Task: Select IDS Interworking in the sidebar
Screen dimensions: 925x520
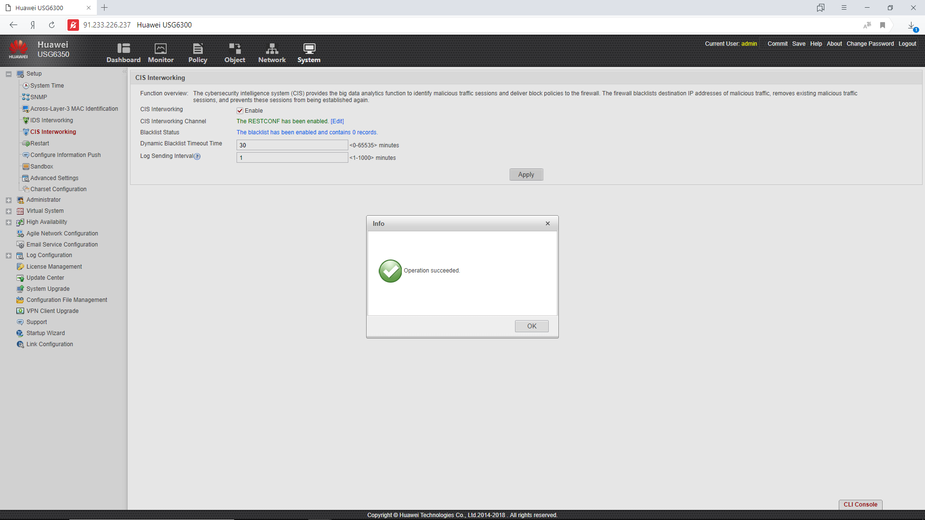Action: pos(52,120)
